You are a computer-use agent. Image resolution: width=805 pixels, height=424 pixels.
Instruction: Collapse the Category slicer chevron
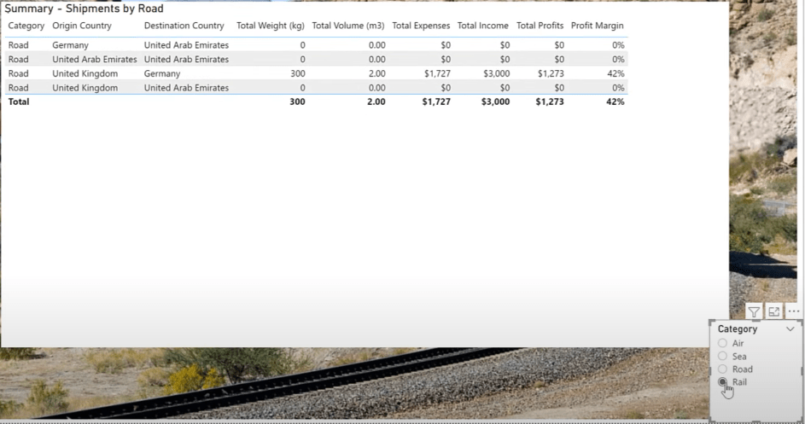pyautogui.click(x=790, y=329)
